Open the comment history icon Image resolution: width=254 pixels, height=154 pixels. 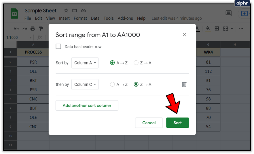point(229,13)
